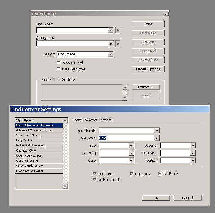Toggle the Underline checkbox
This screenshot has height=213, width=215.
[x=94, y=174]
